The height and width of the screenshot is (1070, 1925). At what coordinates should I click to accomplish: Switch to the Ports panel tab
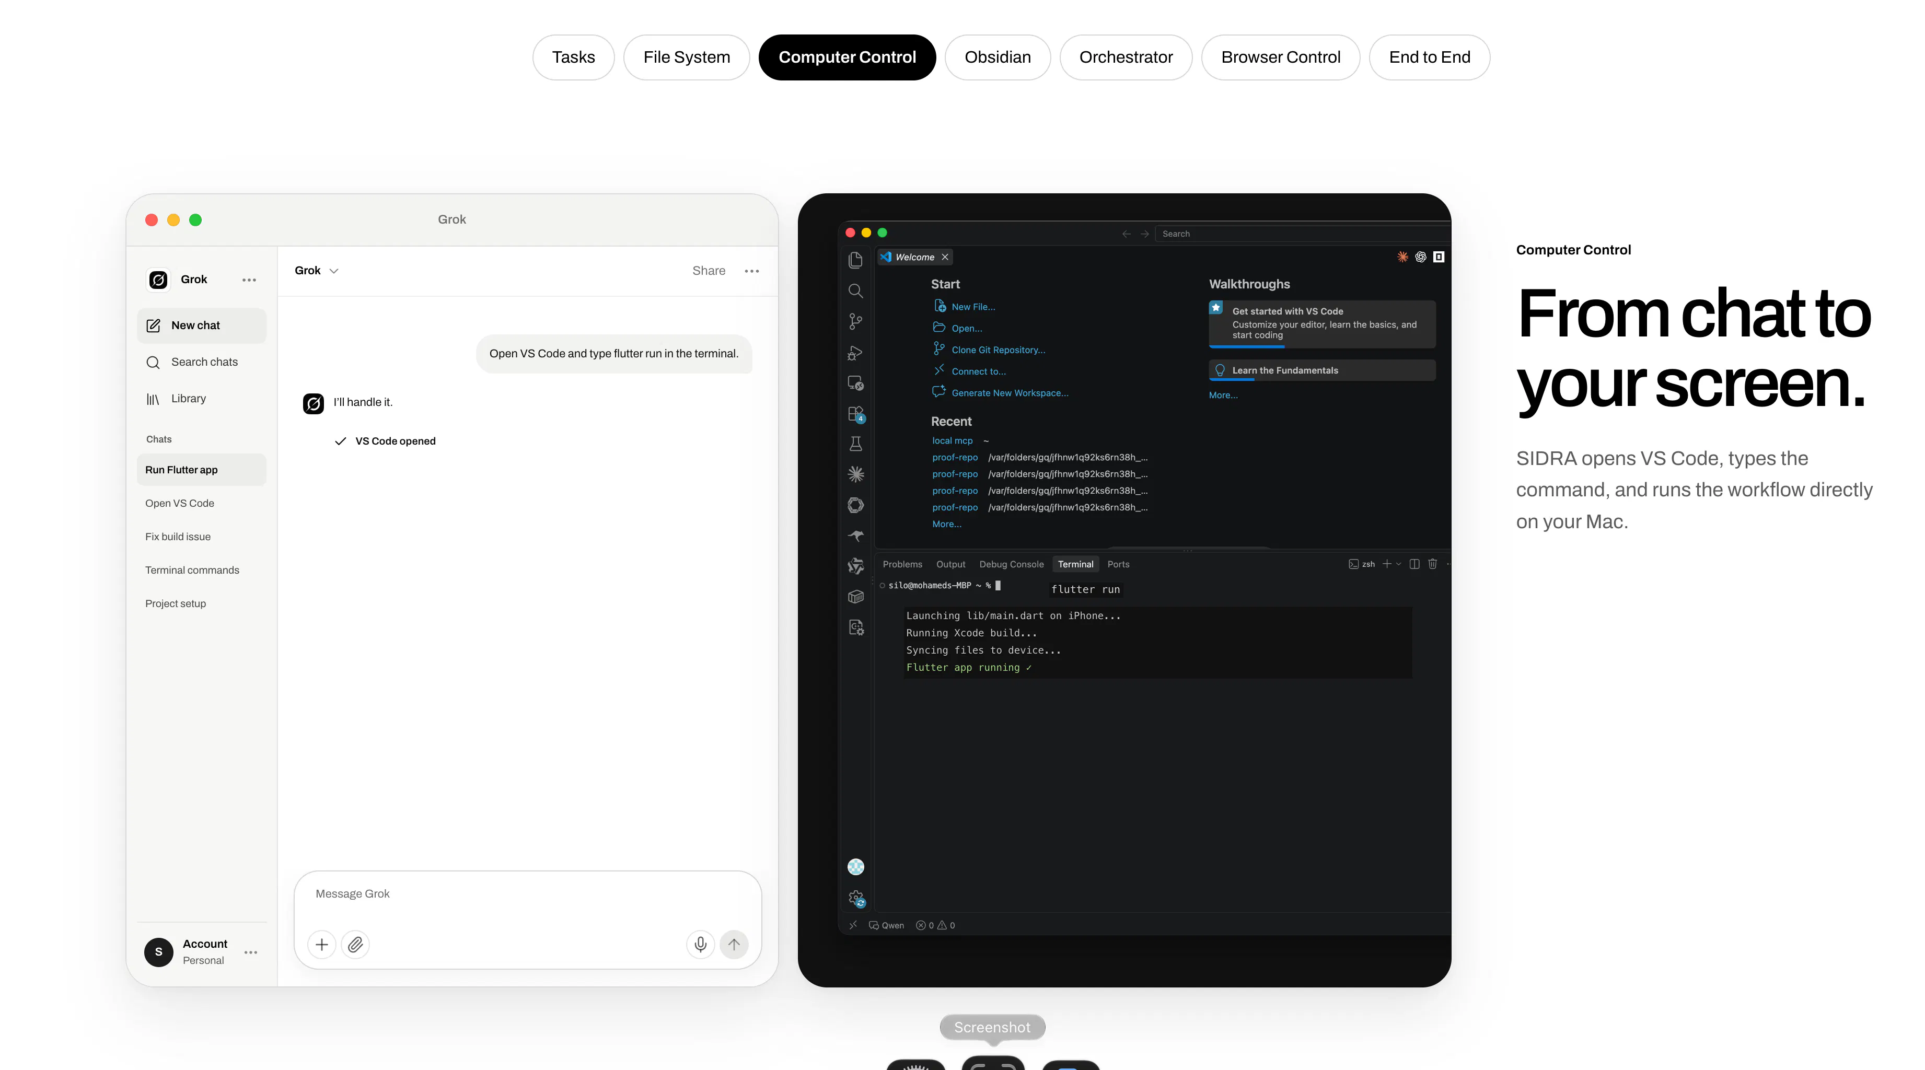pyautogui.click(x=1118, y=564)
